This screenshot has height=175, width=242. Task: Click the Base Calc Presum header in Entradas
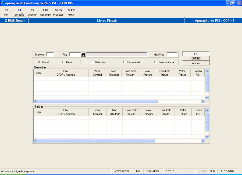(130, 73)
